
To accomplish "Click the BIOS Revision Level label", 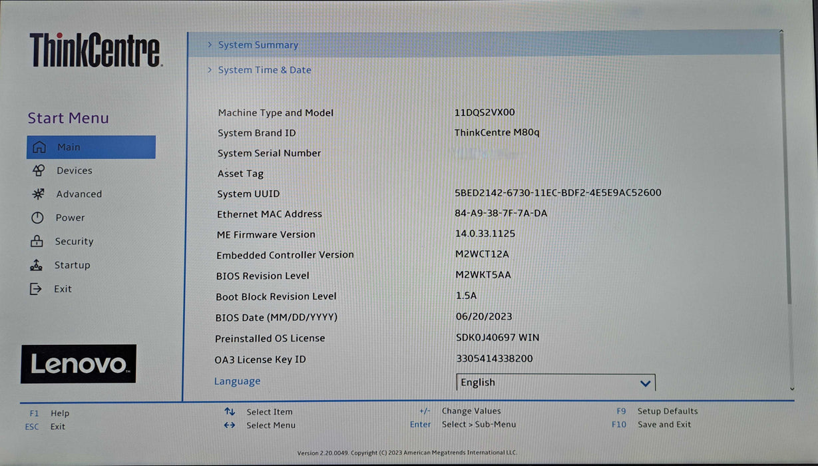I will tap(262, 276).
